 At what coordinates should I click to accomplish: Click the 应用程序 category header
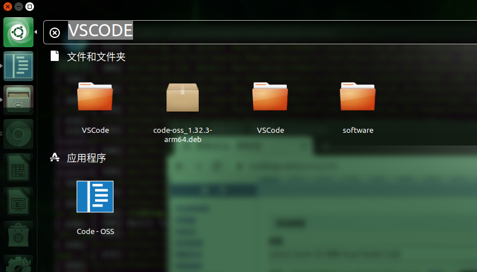[86, 158]
